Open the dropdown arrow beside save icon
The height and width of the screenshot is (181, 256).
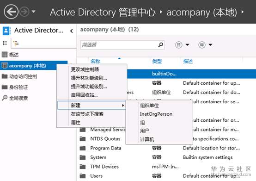point(210,44)
